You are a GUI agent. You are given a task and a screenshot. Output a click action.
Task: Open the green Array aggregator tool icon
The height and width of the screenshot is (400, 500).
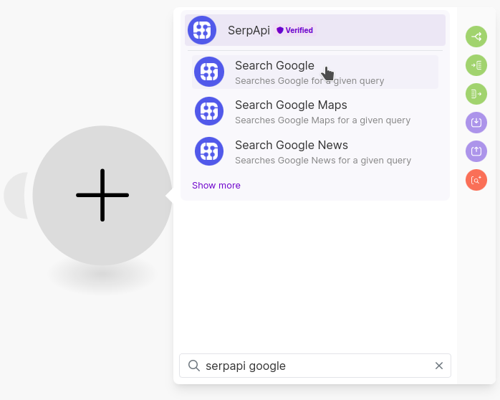pyautogui.click(x=476, y=94)
